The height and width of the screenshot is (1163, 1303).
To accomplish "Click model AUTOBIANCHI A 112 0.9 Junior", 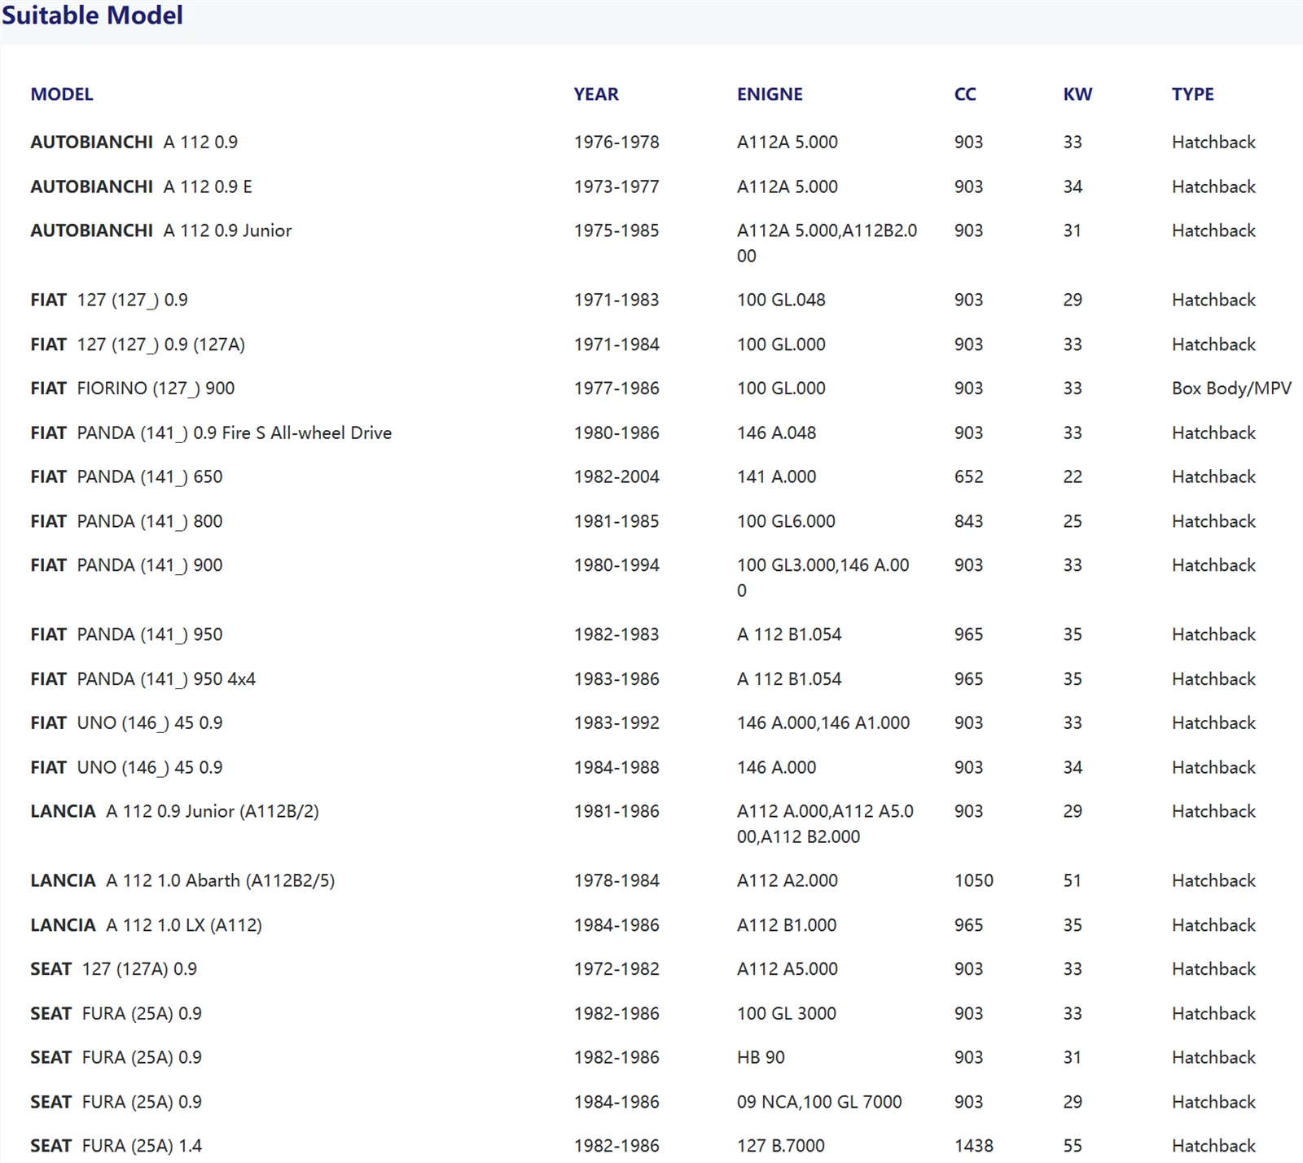I will [x=161, y=230].
